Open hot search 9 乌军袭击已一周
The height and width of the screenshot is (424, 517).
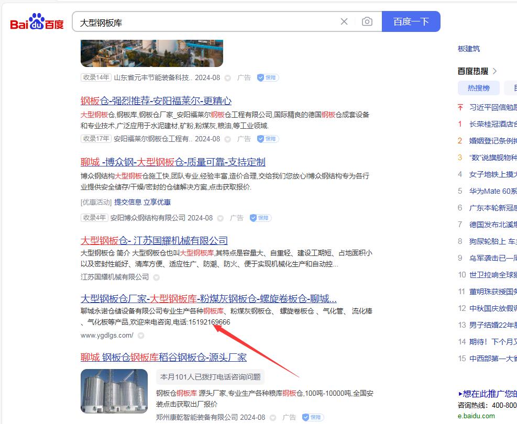(493, 258)
